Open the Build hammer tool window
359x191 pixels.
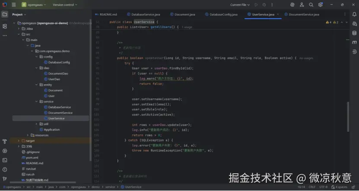coord(5,142)
